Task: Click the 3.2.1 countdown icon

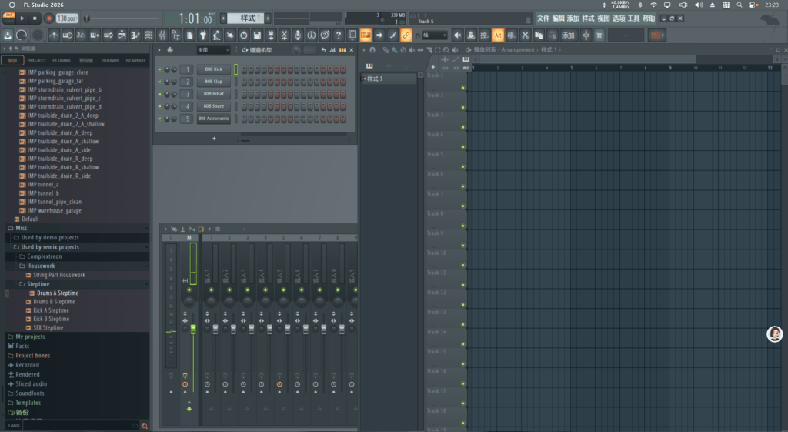Action: point(81,35)
